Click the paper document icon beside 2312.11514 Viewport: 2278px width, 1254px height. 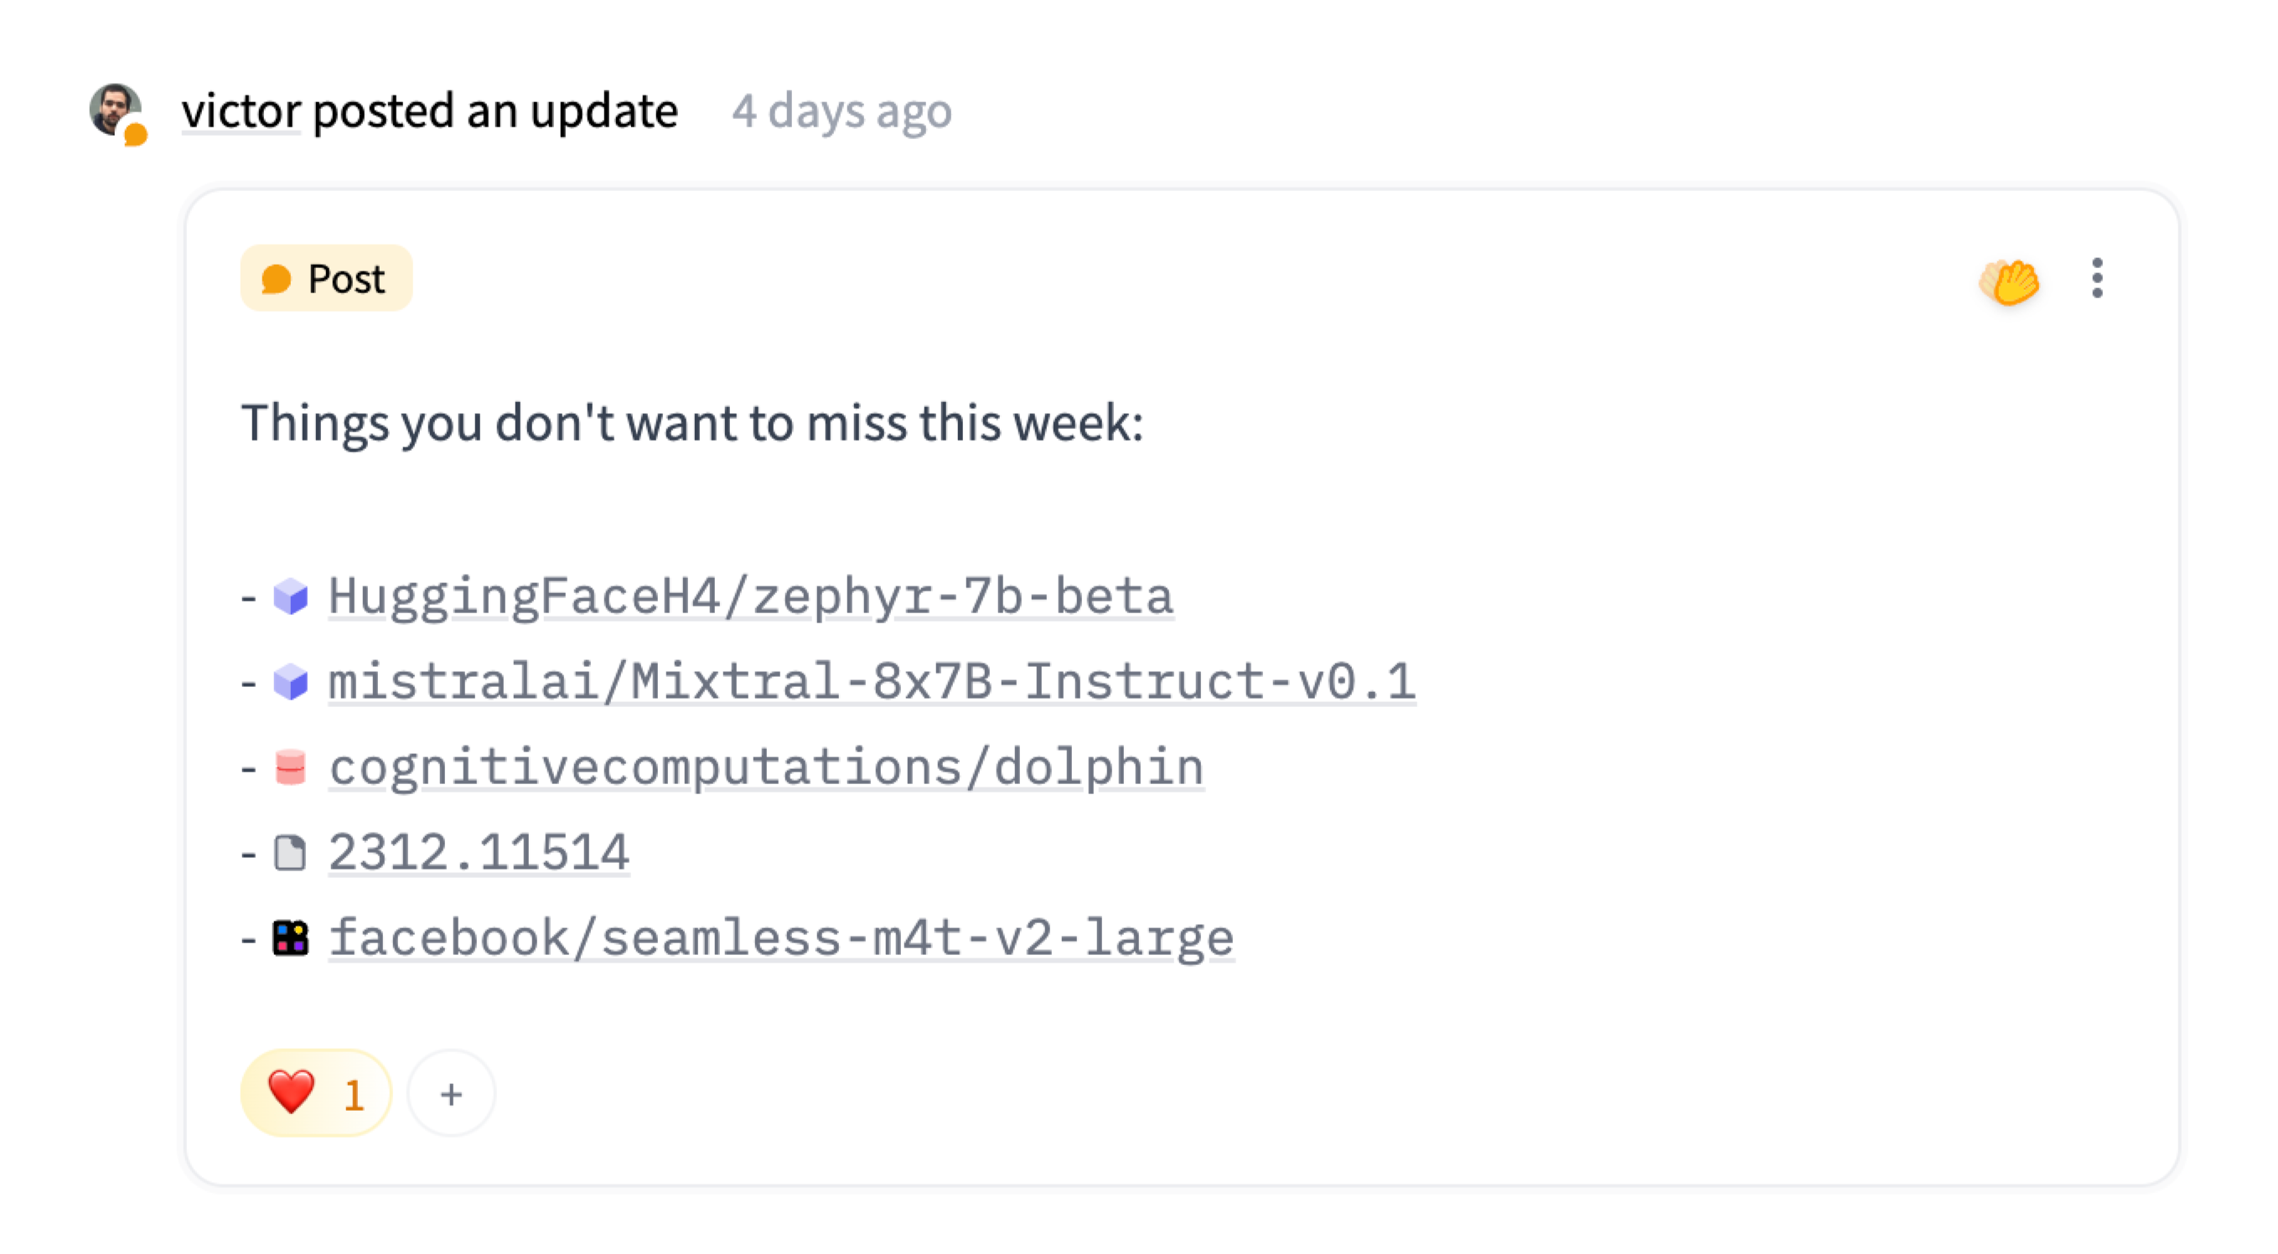[290, 854]
